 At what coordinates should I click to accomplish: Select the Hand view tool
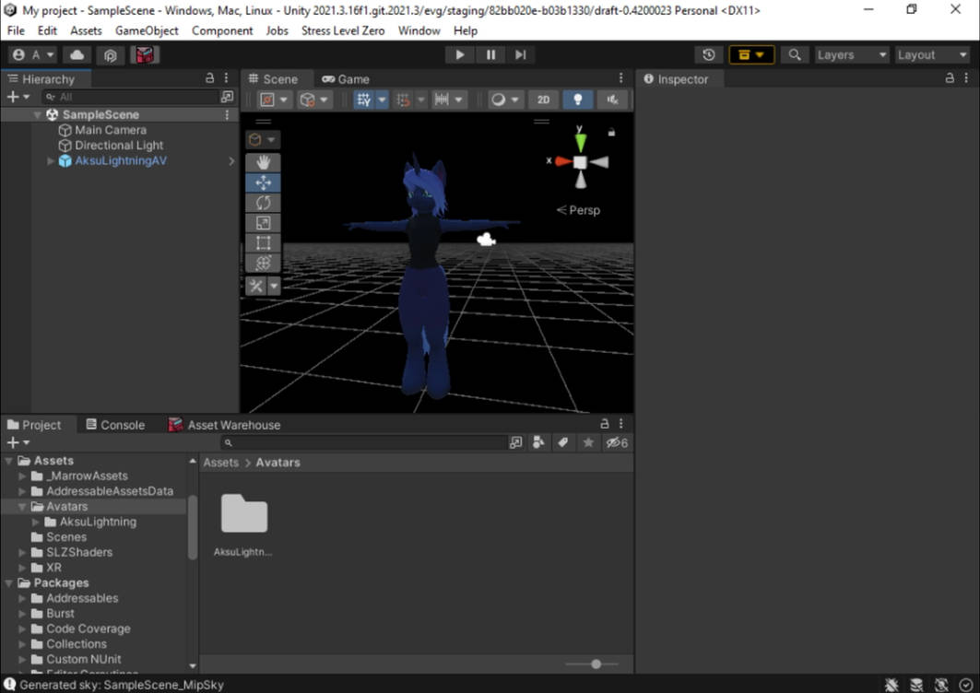tap(263, 162)
